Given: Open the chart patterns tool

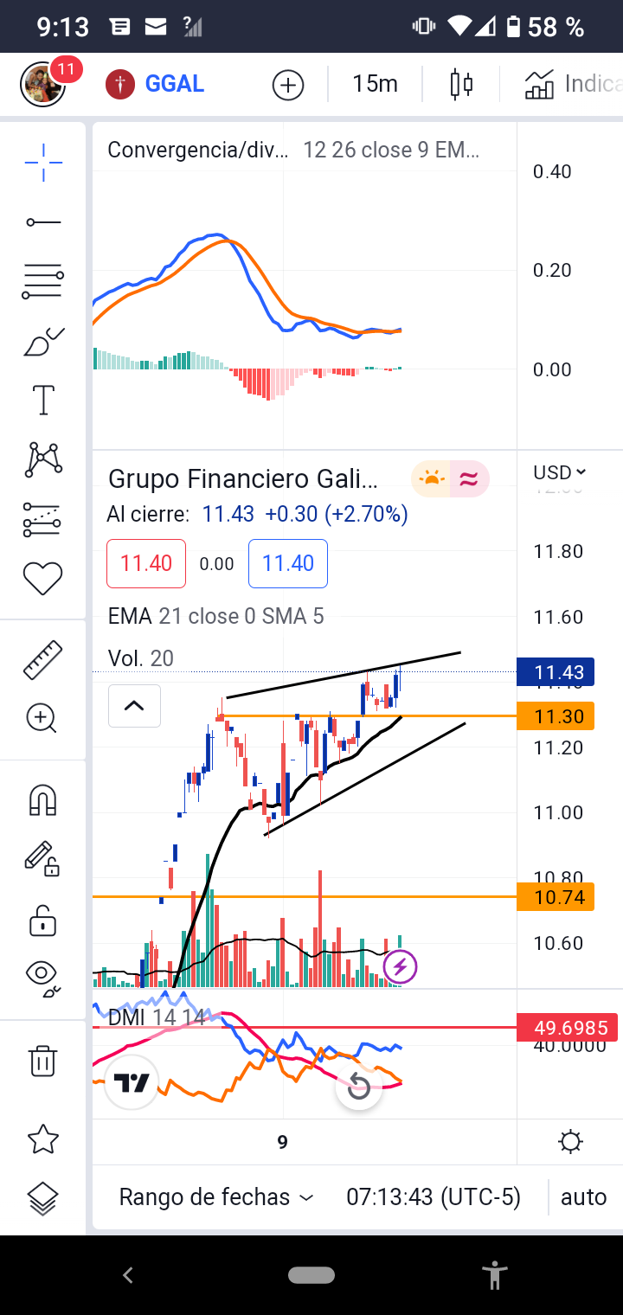Looking at the screenshot, I should click(43, 459).
